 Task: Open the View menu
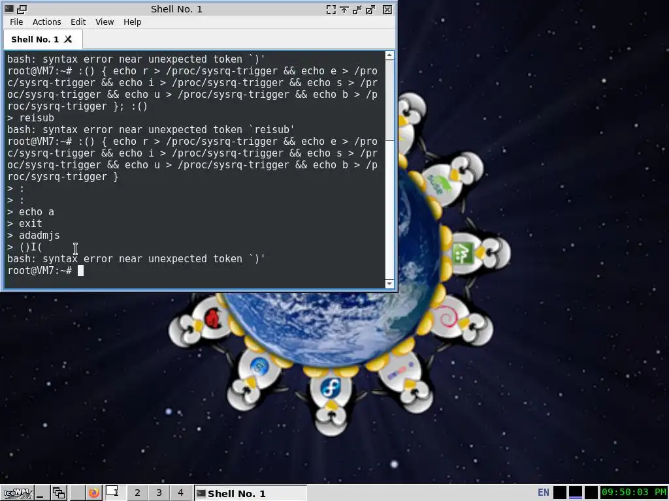coord(105,22)
